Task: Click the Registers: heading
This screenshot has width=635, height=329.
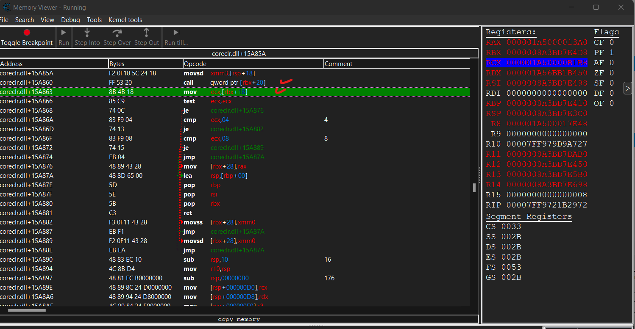Action: point(511,32)
